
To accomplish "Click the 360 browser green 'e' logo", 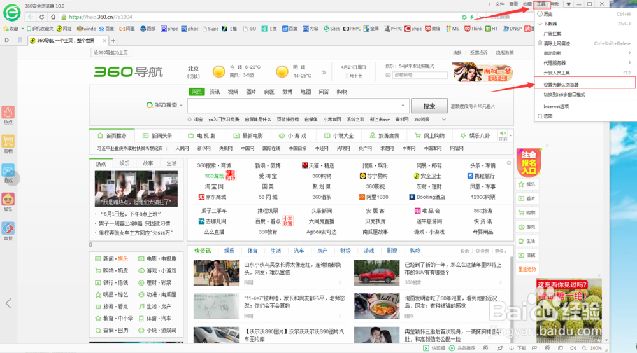I will 11,13.
